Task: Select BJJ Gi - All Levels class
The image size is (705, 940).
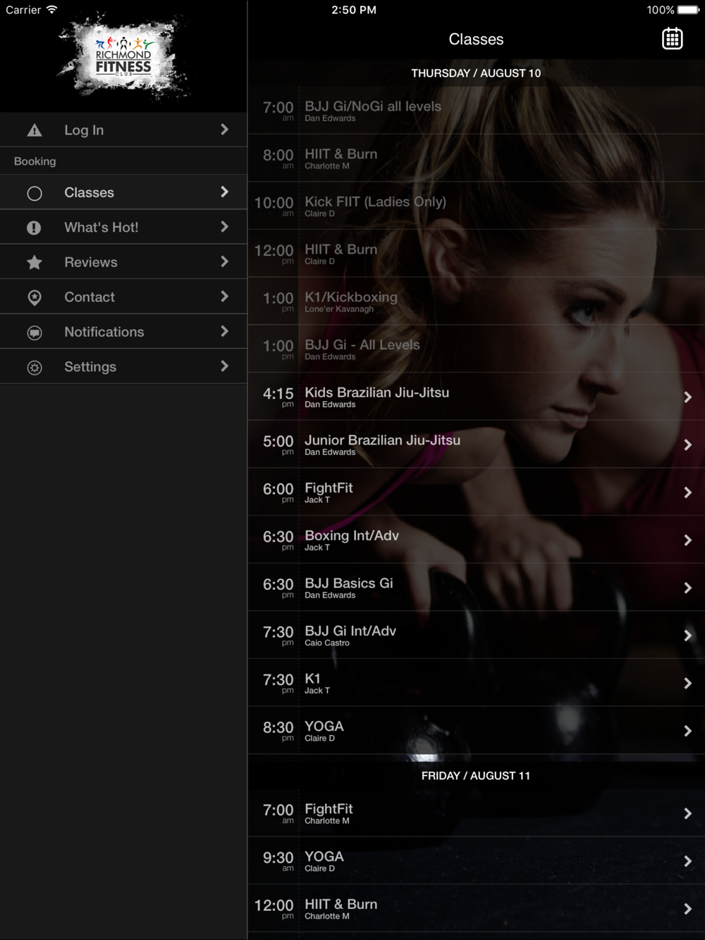Action: pos(476,349)
